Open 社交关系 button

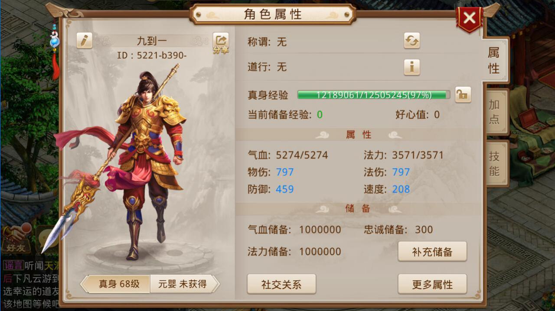281,284
